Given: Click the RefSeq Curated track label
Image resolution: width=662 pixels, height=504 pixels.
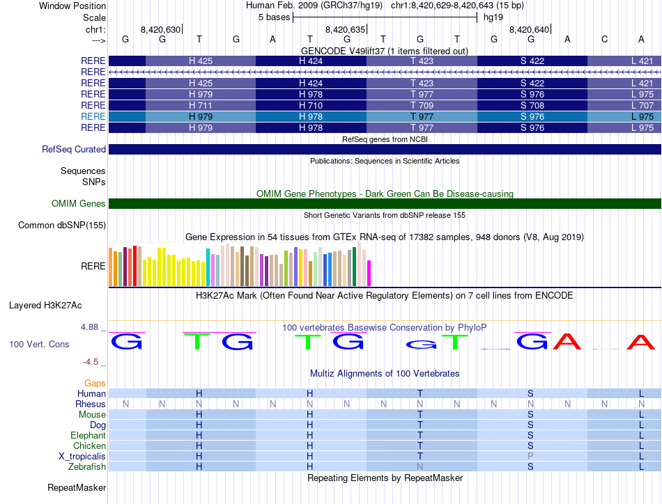Looking at the screenshot, I should pyautogui.click(x=74, y=149).
